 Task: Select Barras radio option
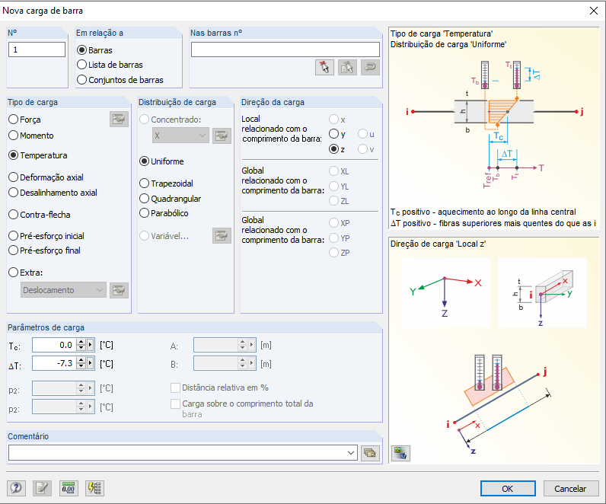pyautogui.click(x=81, y=50)
